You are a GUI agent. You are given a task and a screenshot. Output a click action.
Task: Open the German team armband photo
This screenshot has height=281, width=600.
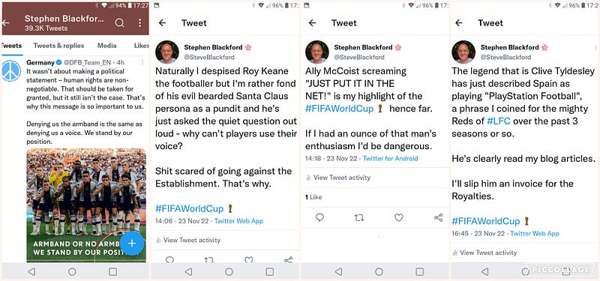click(x=86, y=205)
